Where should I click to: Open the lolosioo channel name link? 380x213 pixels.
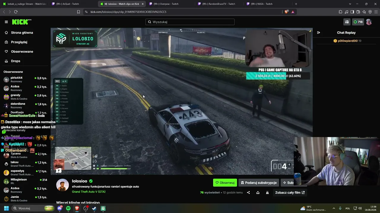click(80, 181)
